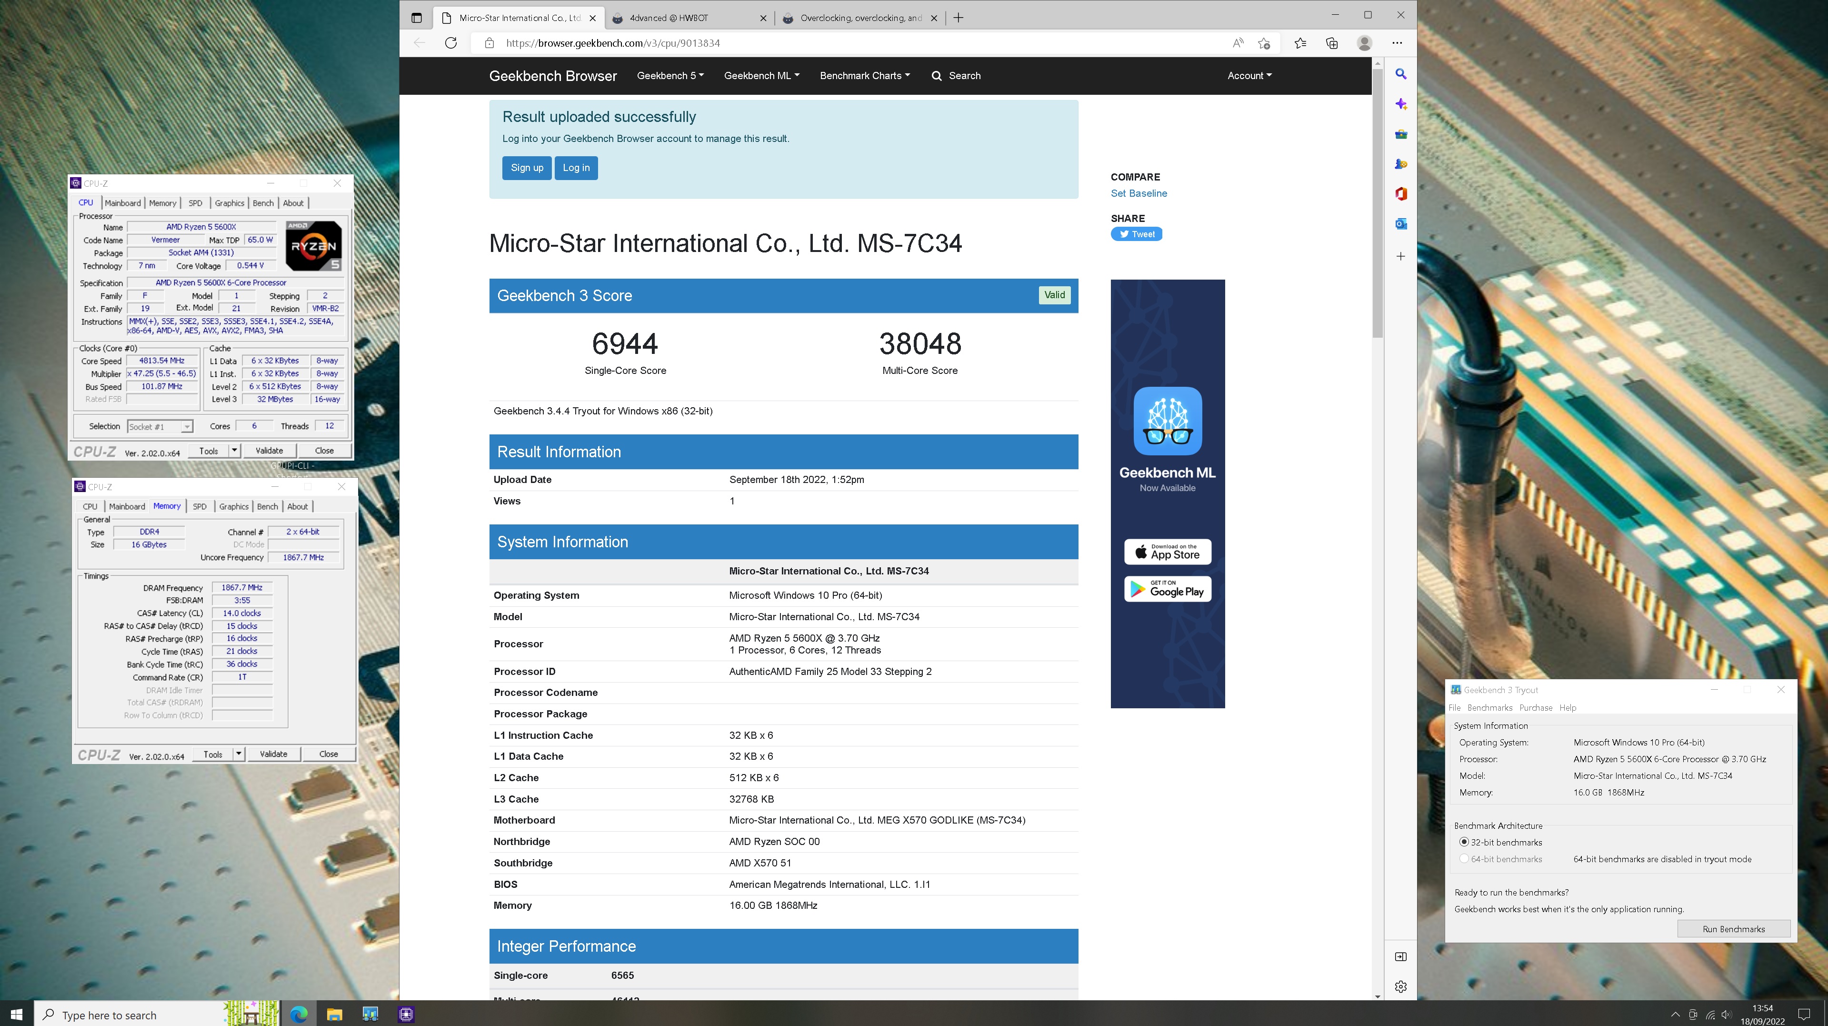Image resolution: width=1828 pixels, height=1026 pixels.
Task: Close the Micro-Star International browser tab
Action: click(x=592, y=19)
